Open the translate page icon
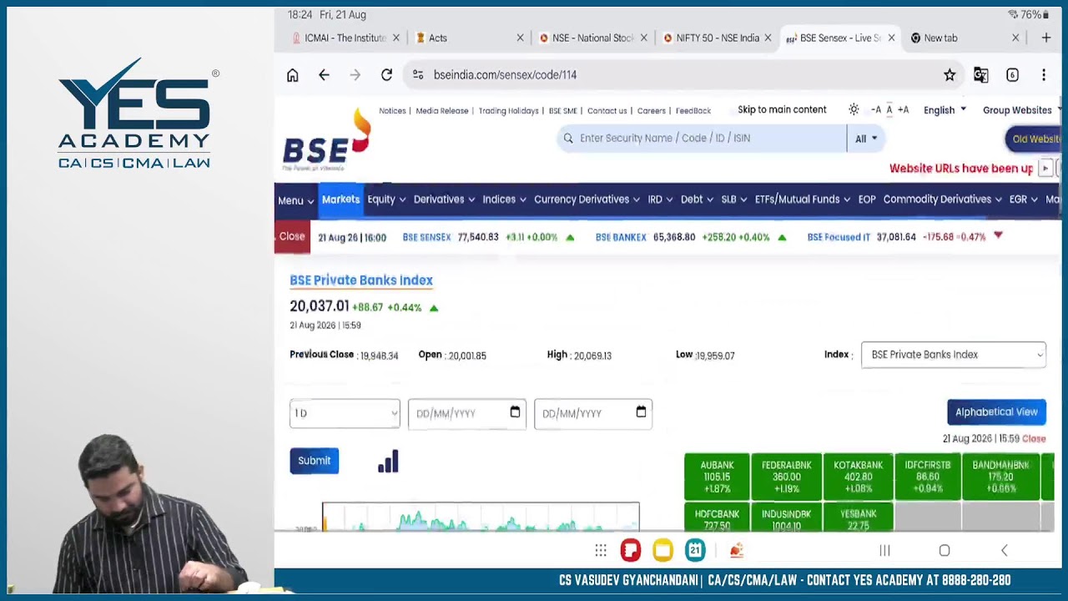1068x601 pixels. (980, 75)
